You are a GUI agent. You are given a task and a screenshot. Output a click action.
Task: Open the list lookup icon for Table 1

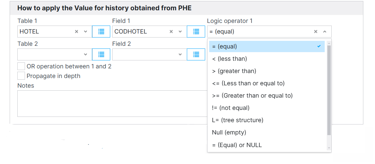coord(101,32)
